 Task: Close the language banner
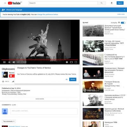coord(124,10)
